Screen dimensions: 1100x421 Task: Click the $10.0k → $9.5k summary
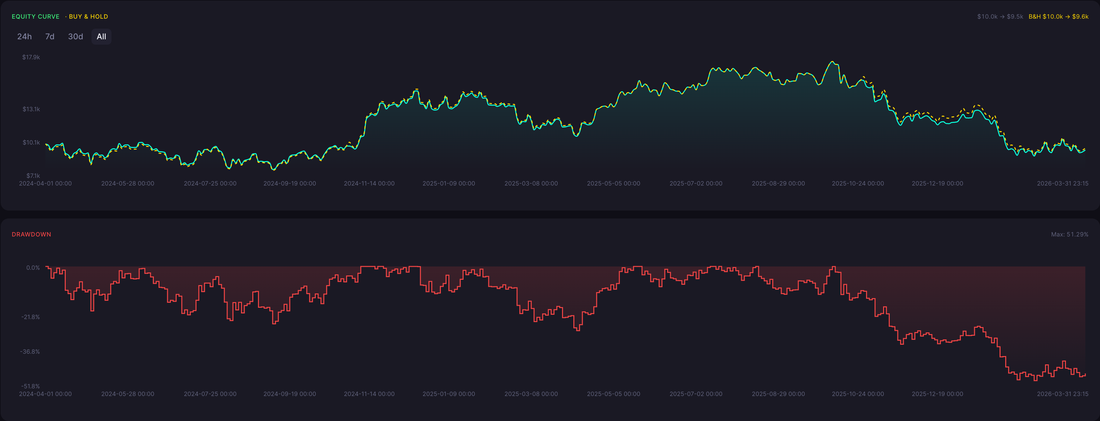[x=1000, y=17]
